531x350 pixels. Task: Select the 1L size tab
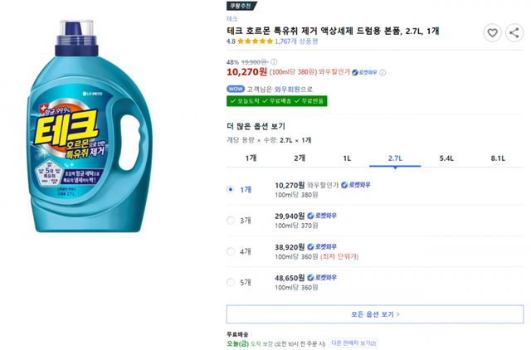(x=347, y=158)
